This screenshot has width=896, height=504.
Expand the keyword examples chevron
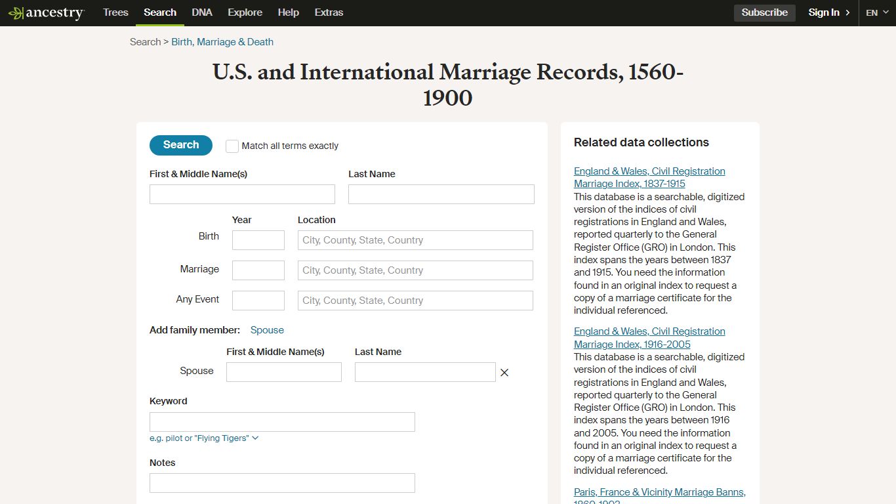click(255, 438)
